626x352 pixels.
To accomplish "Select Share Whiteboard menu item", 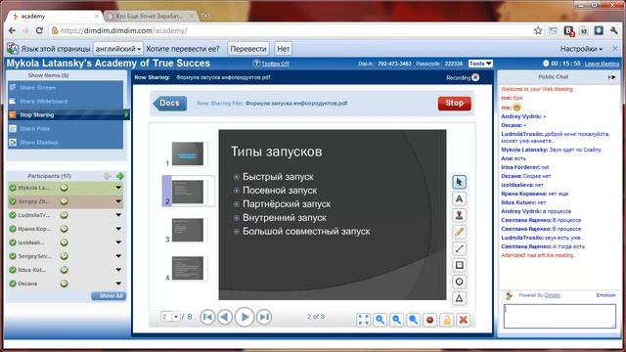I will [x=66, y=102].
